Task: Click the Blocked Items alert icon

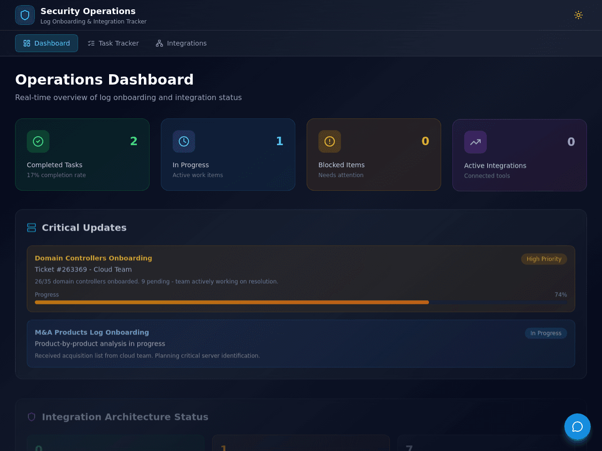Action: coord(330,141)
